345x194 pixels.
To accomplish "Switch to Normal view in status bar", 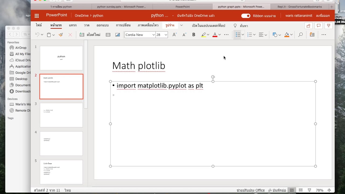I will 292,190.
